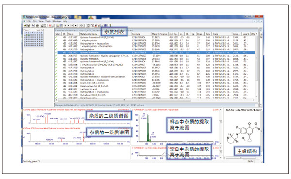Click the next sample arrow icon

[x=72, y=25]
